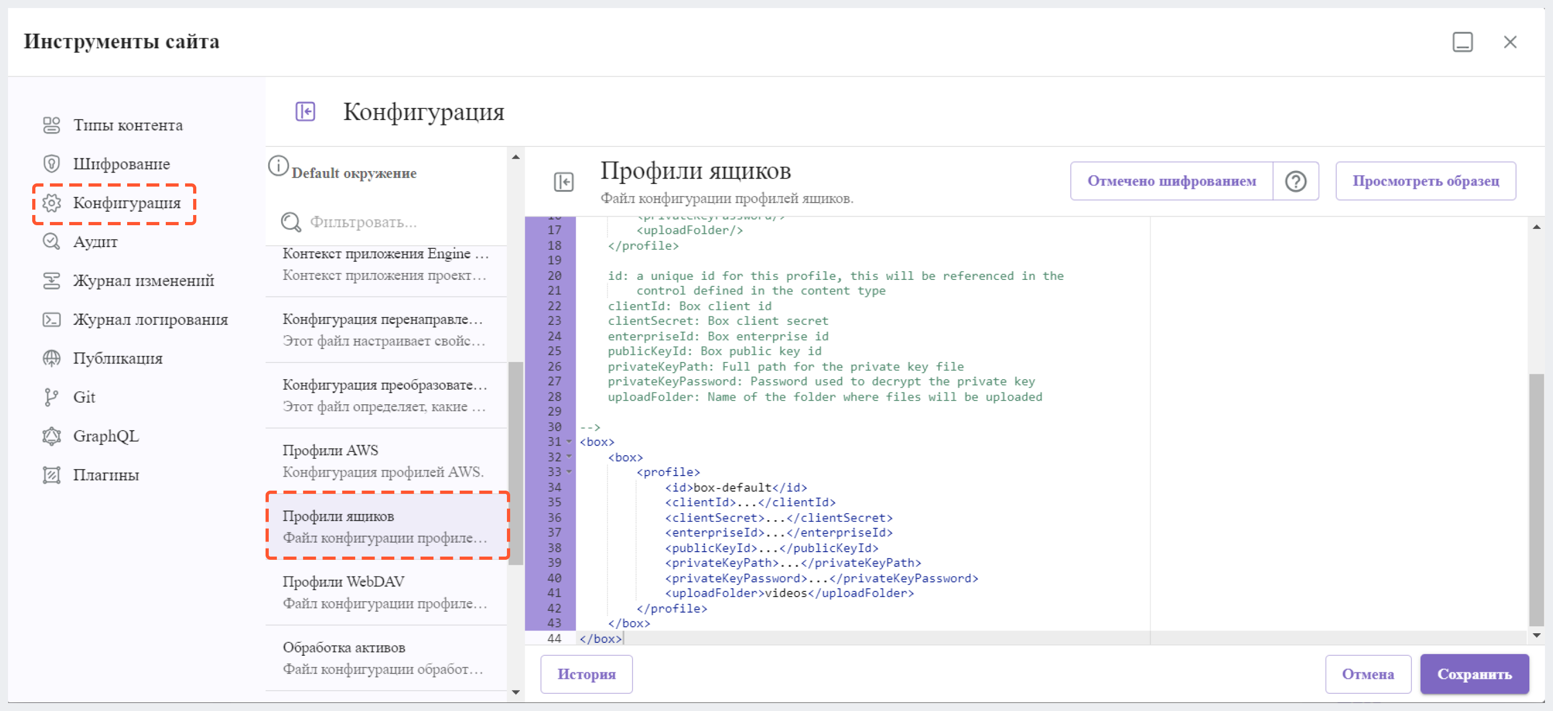This screenshot has height=711, width=1553.
Task: Click the Аудит magnifier icon
Action: click(x=52, y=242)
